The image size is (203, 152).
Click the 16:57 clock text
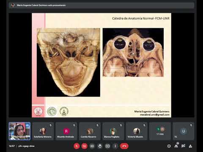tap(12, 146)
